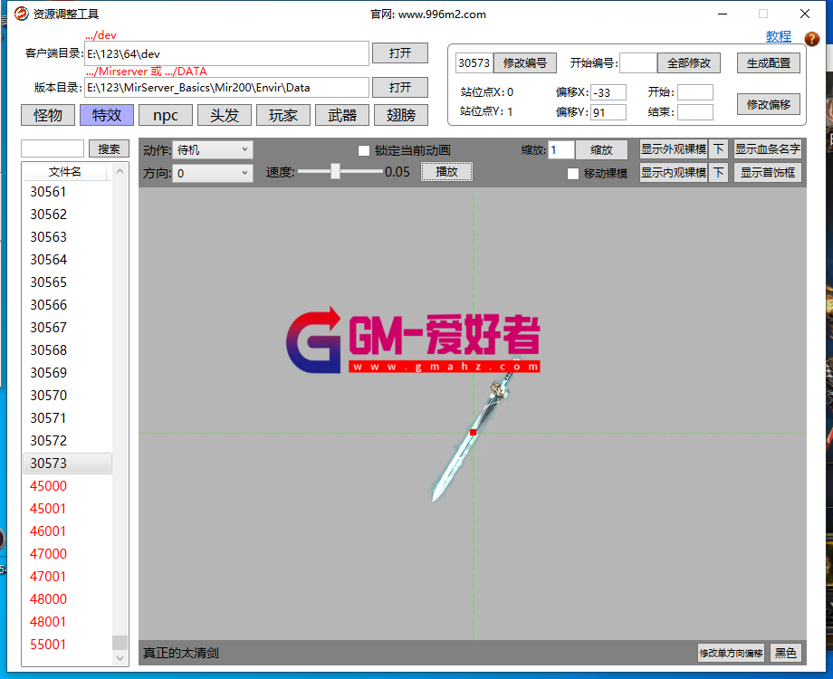Select red file 55001 in the list

click(67, 645)
